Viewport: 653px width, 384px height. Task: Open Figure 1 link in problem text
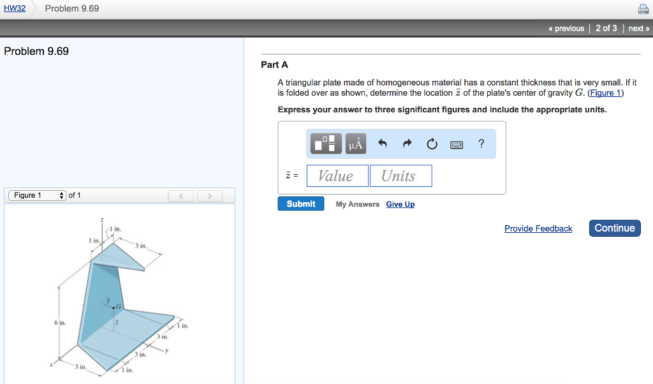point(603,92)
